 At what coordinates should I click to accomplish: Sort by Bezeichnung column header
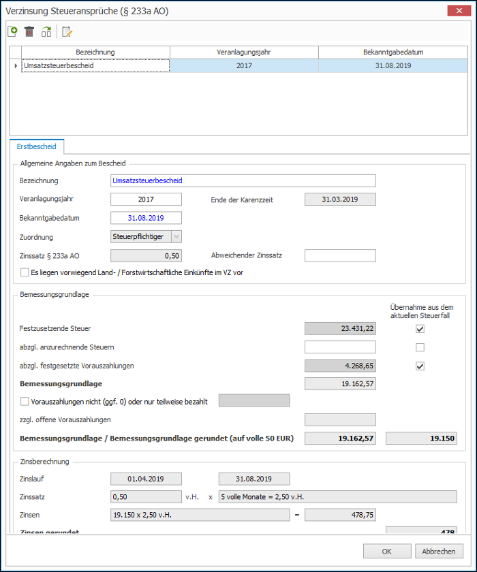point(95,52)
